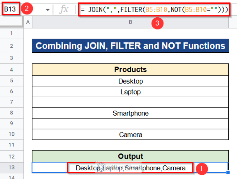
Task: Select the Products header cell
Action: pos(130,69)
